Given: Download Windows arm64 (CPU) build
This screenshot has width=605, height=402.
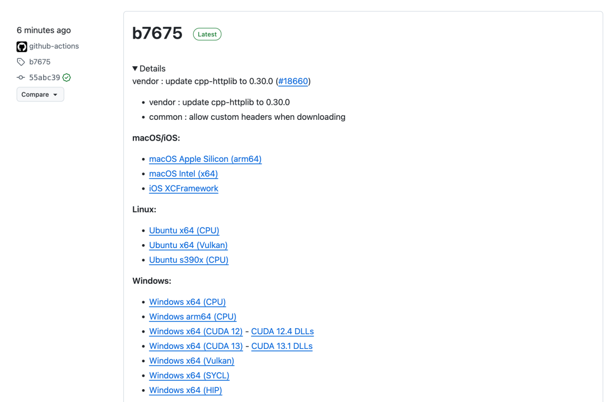Looking at the screenshot, I should tap(192, 317).
